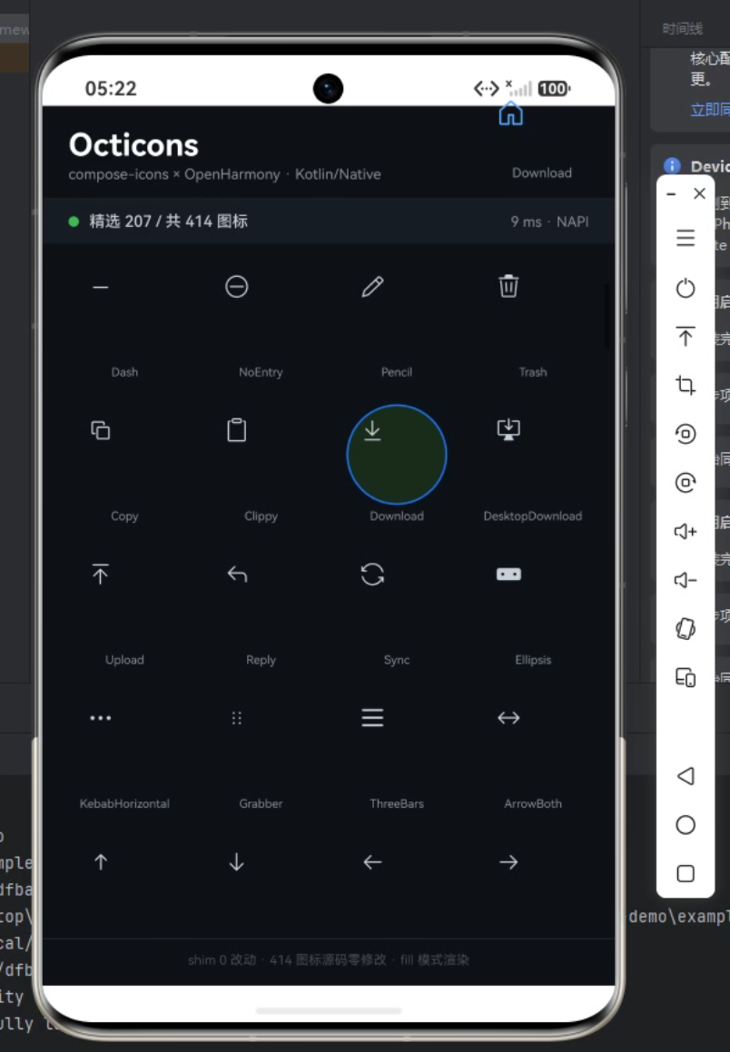Click the 'DesktopDownload' text label

[533, 516]
